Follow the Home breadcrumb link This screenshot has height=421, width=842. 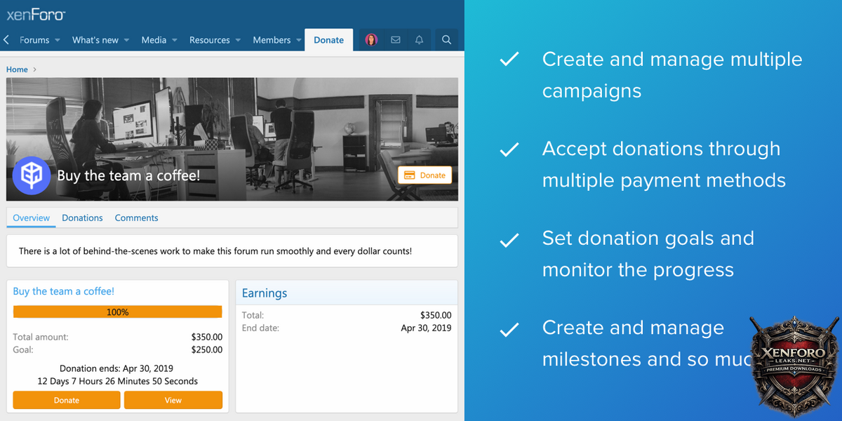point(17,69)
